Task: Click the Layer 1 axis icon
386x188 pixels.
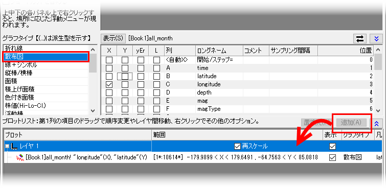Action: click(x=14, y=146)
